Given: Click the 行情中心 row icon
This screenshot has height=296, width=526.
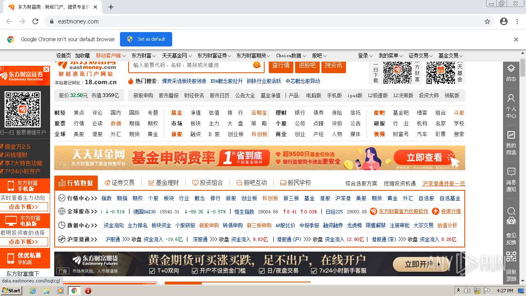Looking at the screenshot, I should (62, 198).
